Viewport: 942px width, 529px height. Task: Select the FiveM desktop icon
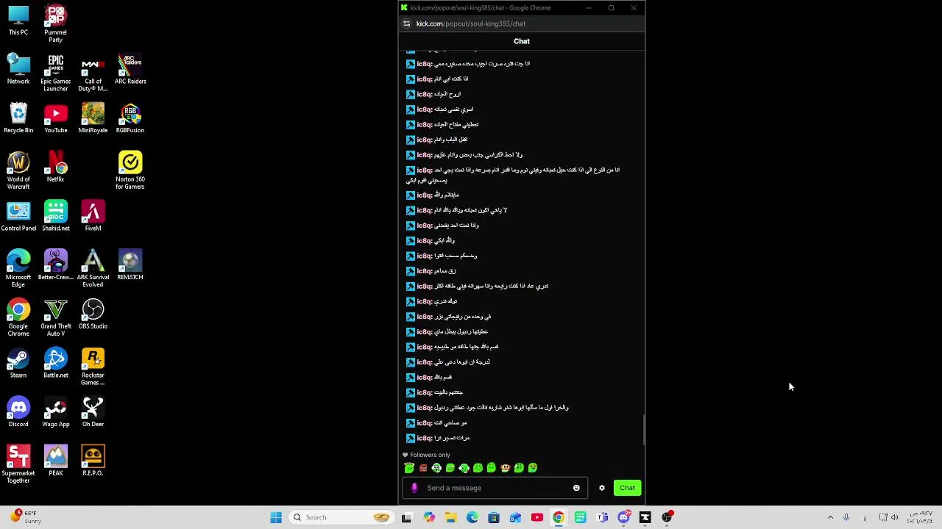click(x=93, y=217)
